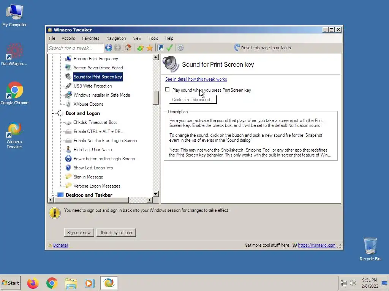This screenshot has height=291, width=389.
Task: Open the Help menu
Action: [169, 38]
